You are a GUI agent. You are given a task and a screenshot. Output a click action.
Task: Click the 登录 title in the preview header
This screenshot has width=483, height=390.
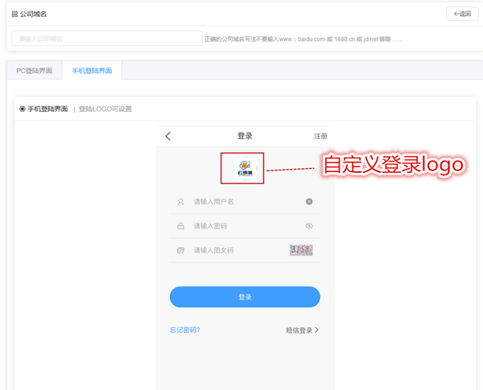[x=245, y=136]
